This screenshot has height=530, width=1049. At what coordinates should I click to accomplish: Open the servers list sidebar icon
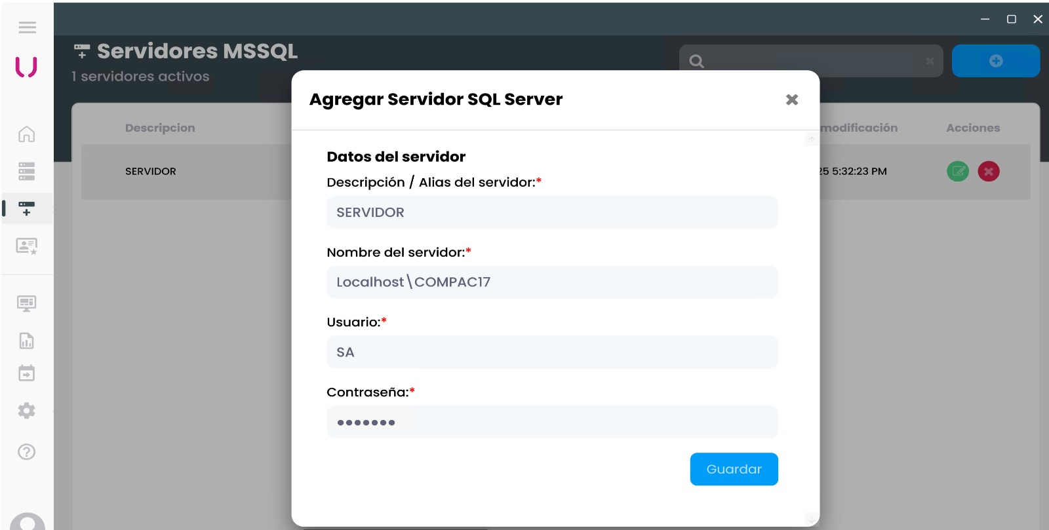click(x=26, y=172)
